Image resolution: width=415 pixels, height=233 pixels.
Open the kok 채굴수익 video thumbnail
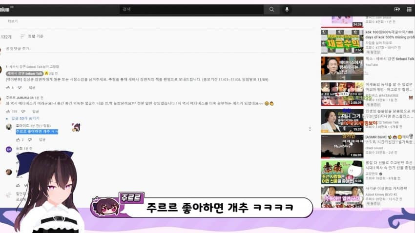coord(342,41)
